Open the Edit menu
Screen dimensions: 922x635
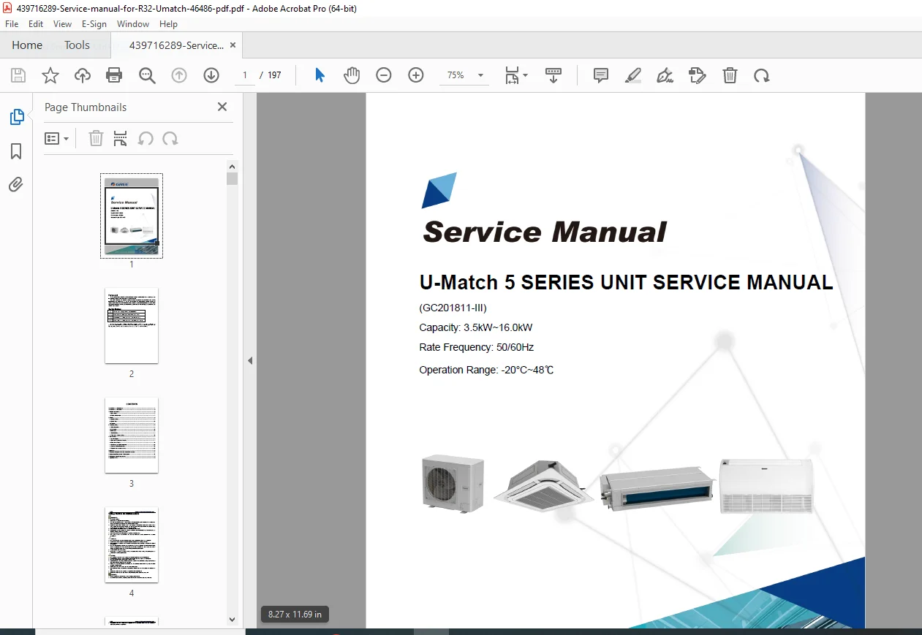[x=36, y=24]
